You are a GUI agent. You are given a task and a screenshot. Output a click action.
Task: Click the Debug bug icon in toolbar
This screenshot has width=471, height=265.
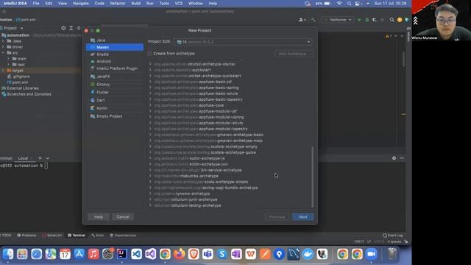[x=366, y=20]
